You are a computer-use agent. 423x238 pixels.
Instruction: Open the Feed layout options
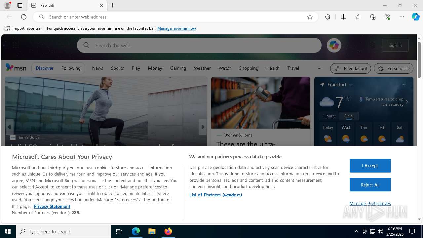coord(351,68)
